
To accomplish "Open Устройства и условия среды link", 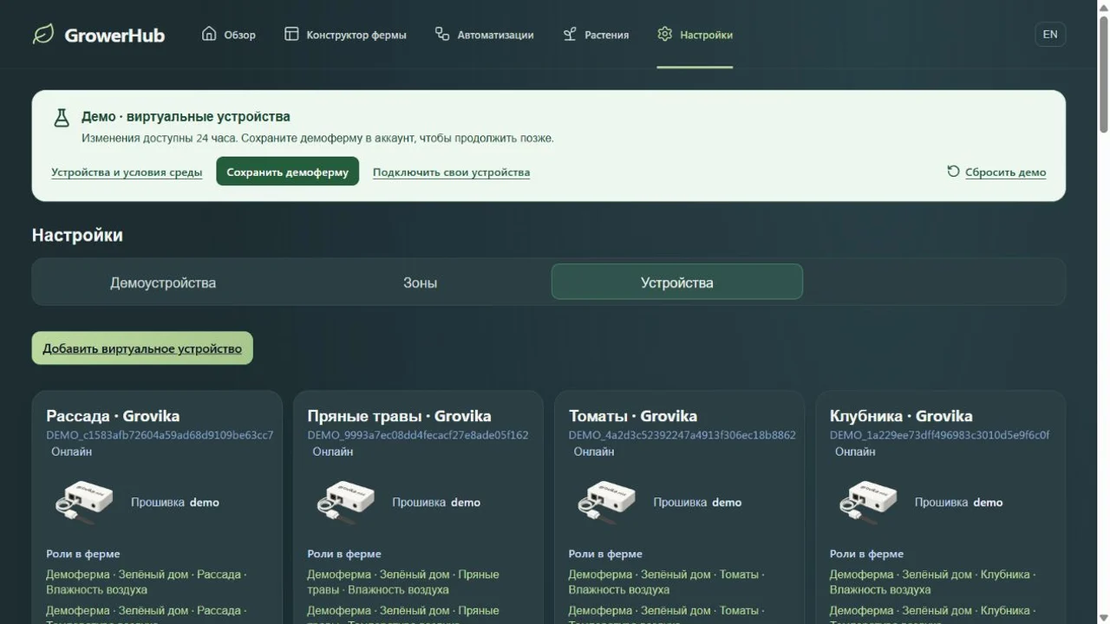I will [127, 172].
